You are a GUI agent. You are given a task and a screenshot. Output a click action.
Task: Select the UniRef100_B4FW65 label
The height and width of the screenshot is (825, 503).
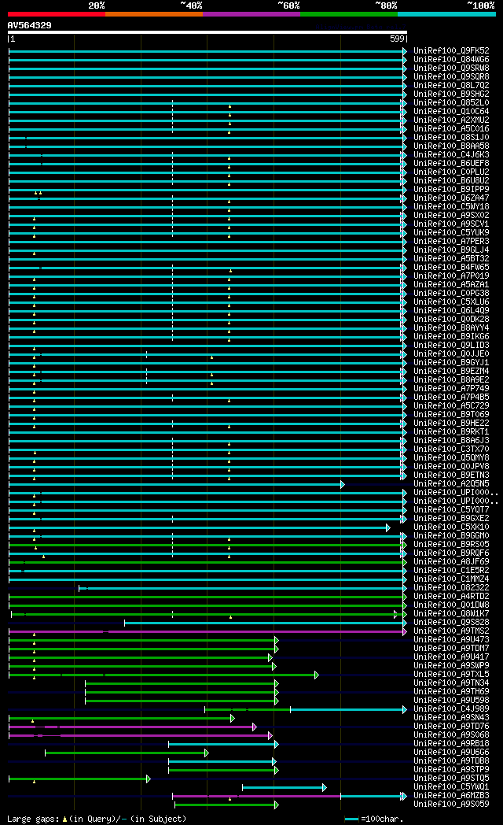(451, 268)
